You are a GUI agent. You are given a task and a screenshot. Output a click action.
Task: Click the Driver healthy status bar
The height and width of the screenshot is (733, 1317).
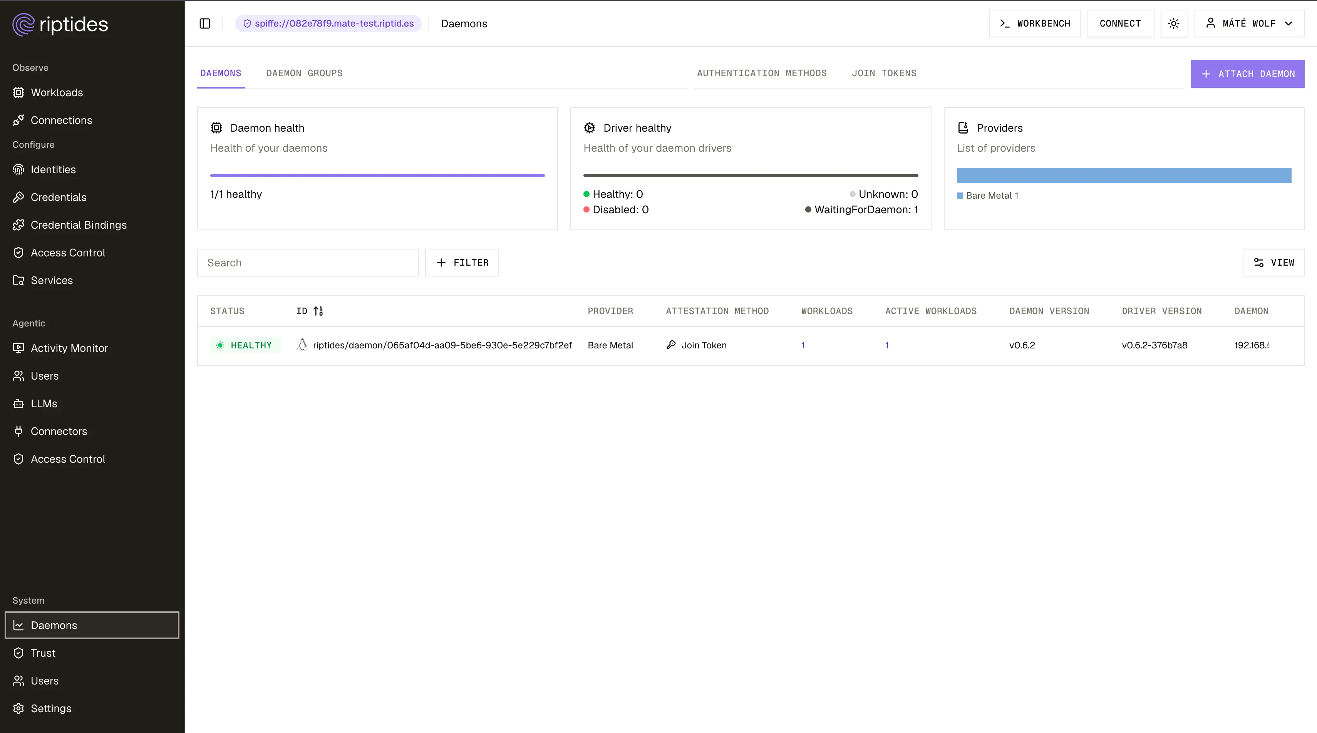[751, 175]
